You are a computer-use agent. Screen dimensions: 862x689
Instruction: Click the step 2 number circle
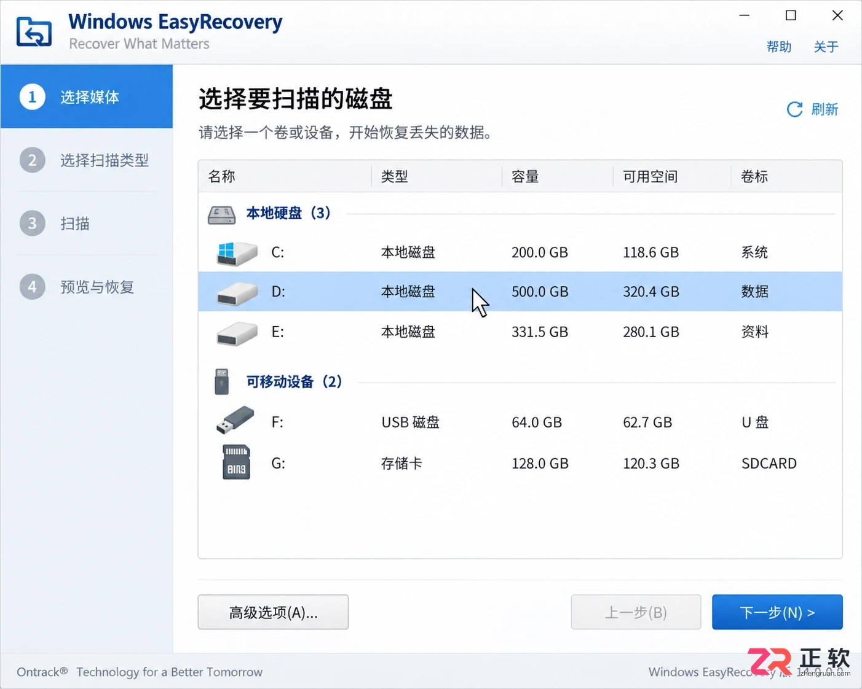tap(33, 160)
